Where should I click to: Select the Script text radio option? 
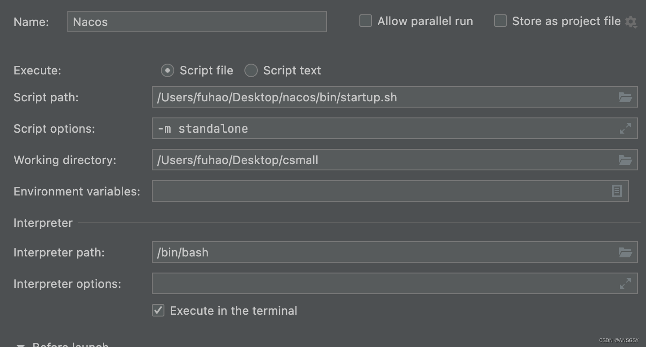pos(251,70)
